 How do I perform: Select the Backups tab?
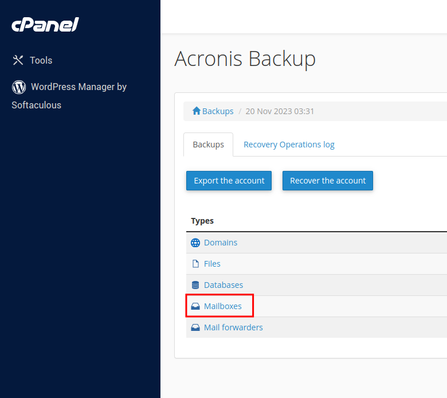coord(209,145)
